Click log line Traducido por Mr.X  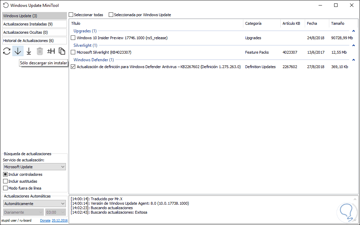point(97,199)
